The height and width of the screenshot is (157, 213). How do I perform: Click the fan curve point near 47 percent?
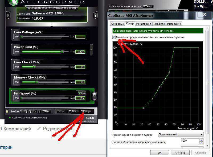(x=159, y=87)
